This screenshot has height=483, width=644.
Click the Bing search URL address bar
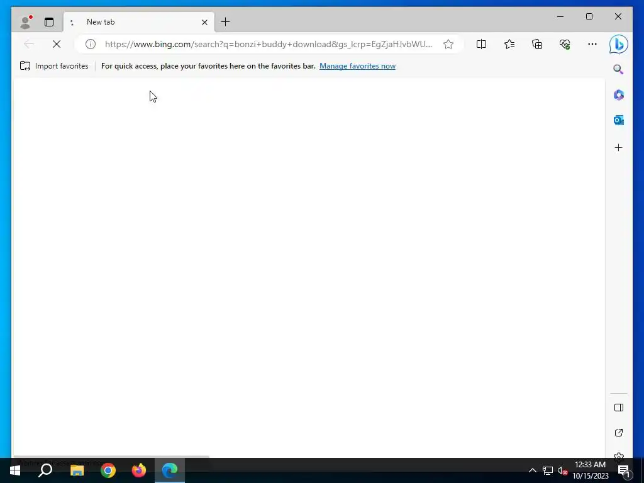click(x=268, y=44)
